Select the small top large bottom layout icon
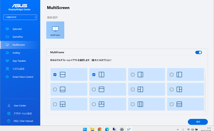This screenshot has height=131, width=214. pos(102,90)
